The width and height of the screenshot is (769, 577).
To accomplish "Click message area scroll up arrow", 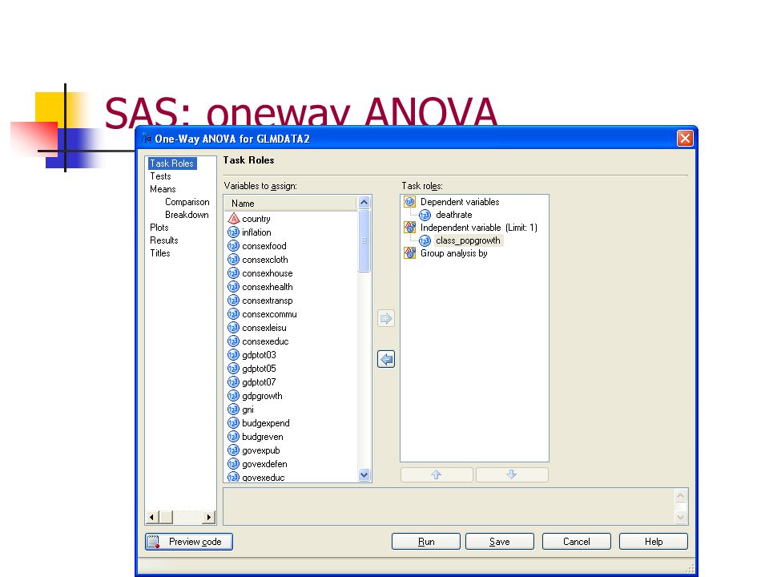I will (680, 495).
